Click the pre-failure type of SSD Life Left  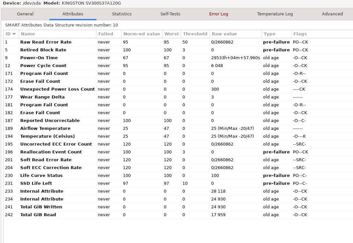click(x=277, y=183)
